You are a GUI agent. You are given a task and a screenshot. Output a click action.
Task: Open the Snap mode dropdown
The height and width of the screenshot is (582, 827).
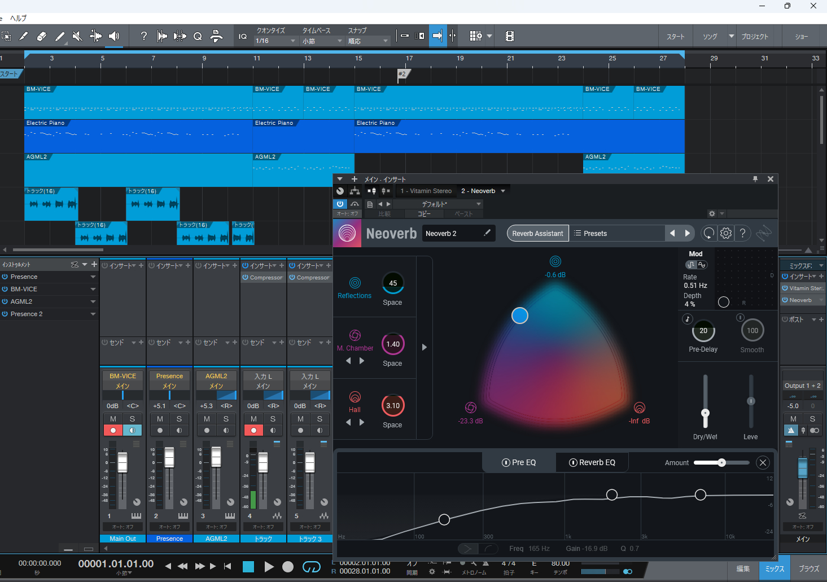tap(368, 41)
